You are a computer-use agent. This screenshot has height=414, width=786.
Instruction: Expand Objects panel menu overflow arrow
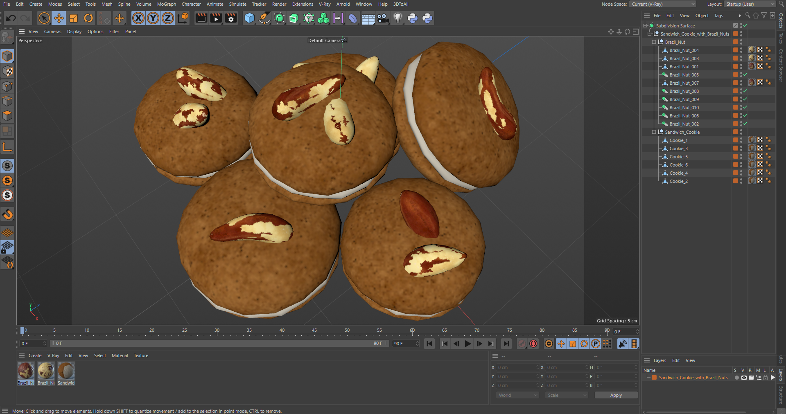point(740,16)
